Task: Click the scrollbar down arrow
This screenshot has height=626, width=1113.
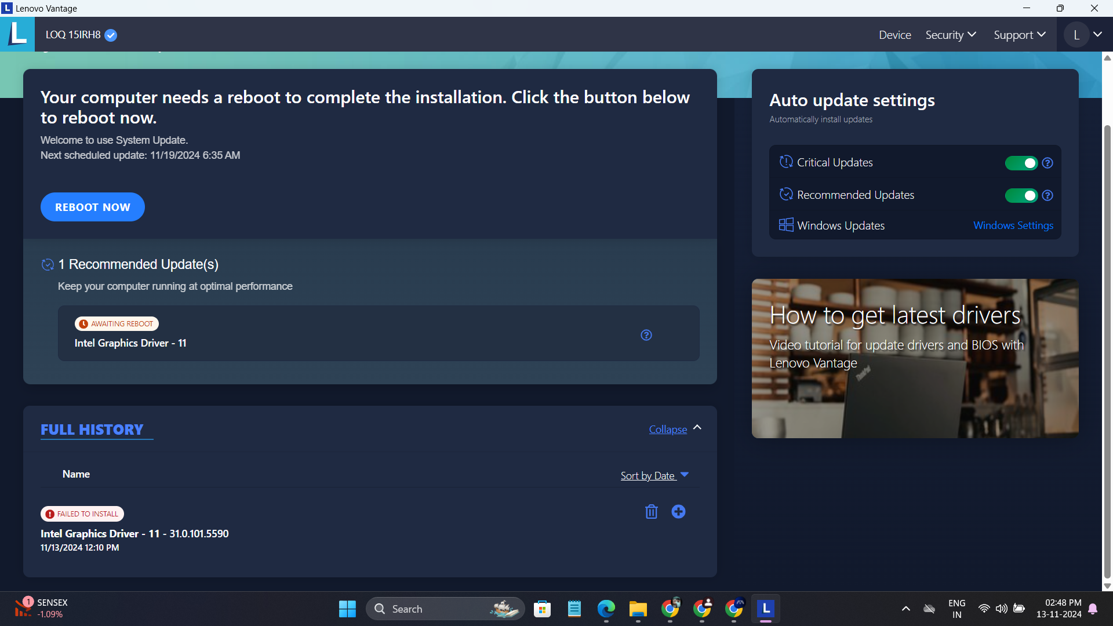Action: (1107, 586)
